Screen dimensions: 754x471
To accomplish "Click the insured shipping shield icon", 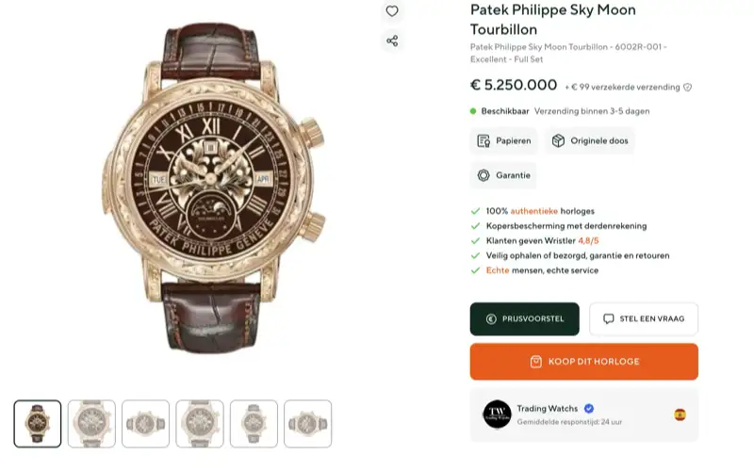I will click(x=688, y=87).
